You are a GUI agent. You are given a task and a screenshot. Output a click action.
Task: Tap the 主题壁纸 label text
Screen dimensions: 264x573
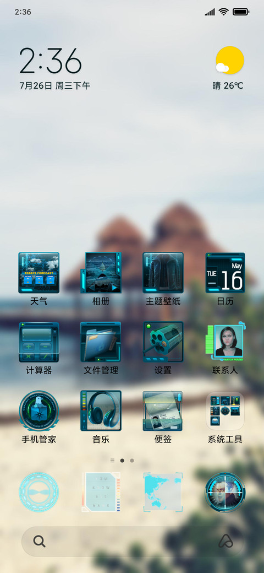coord(163,301)
